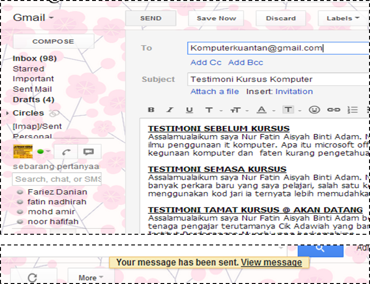Open the Important folder
This screenshot has width=370, height=284.
pos(33,79)
